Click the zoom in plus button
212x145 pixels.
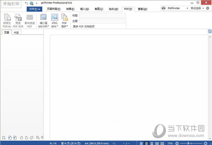[206, 143]
